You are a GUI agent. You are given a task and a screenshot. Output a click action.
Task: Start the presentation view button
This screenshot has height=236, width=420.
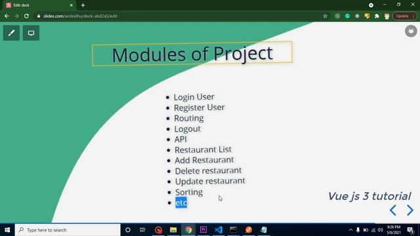point(31,33)
